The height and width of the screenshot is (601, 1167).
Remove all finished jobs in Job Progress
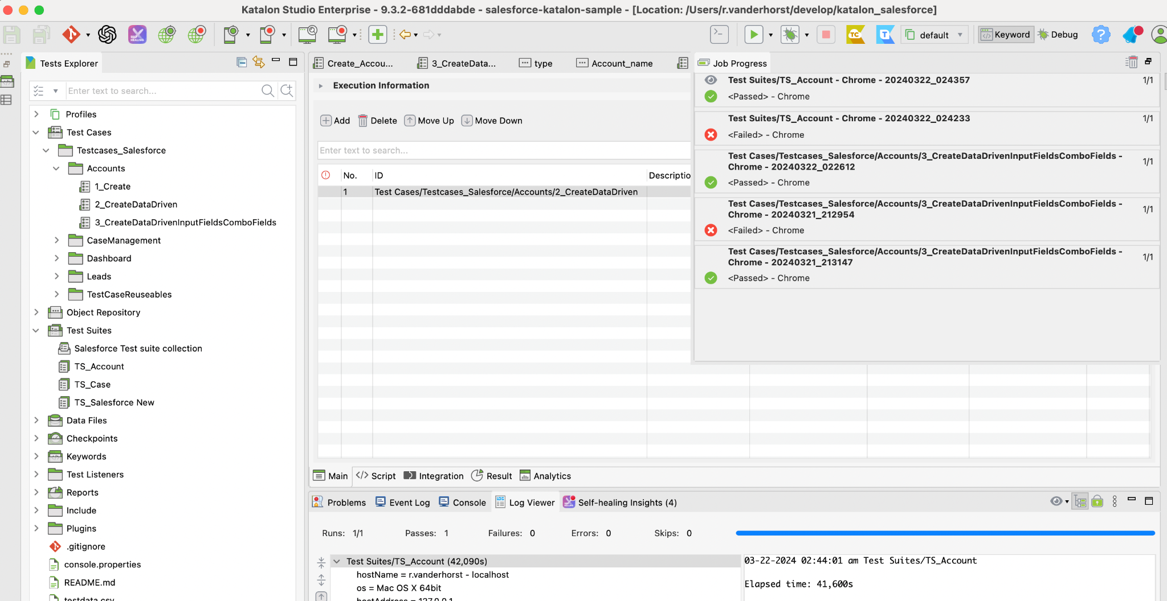(1132, 62)
